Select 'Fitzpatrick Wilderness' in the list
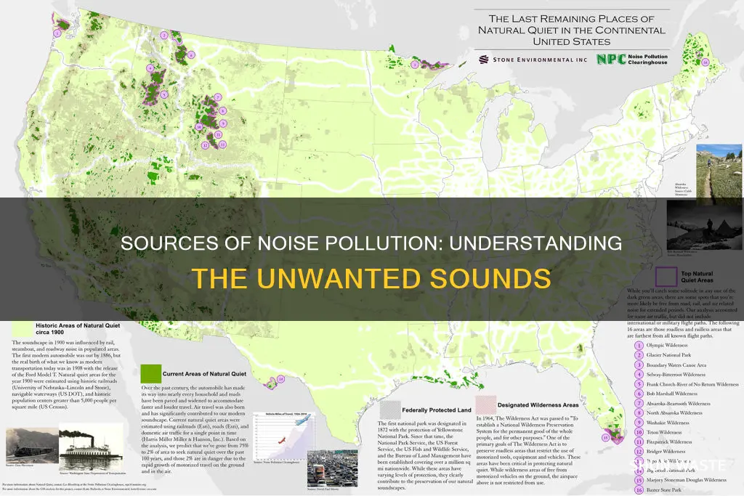 click(668, 442)
